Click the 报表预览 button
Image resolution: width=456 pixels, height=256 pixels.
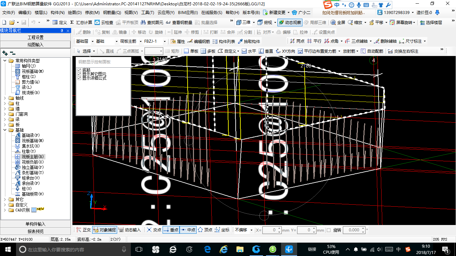pos(35,231)
